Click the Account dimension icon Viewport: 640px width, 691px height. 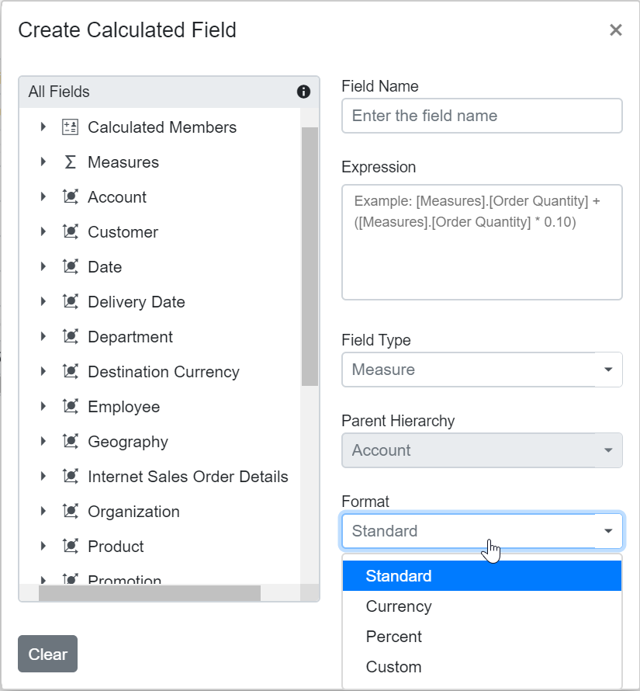pos(71,196)
